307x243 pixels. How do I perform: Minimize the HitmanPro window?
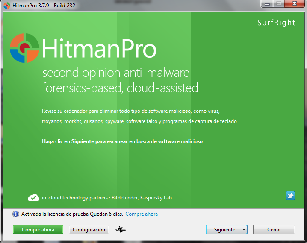tap(268, 4)
